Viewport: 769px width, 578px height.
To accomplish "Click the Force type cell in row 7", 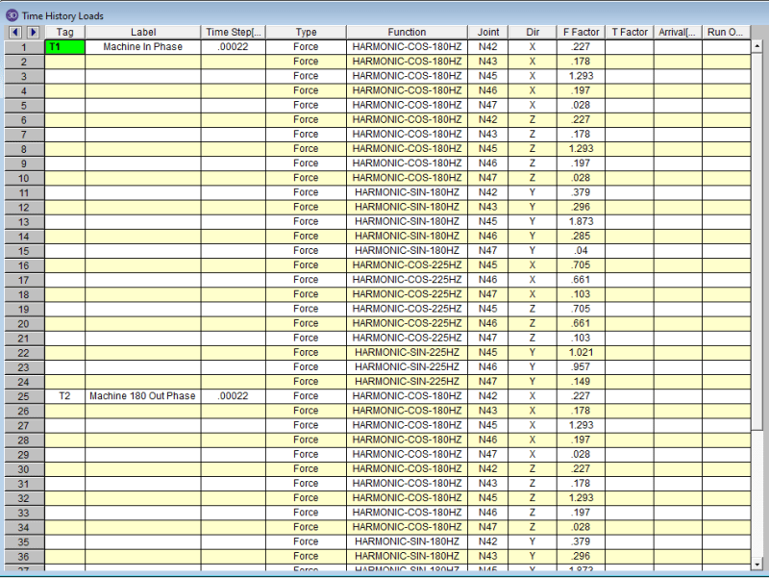I will [x=306, y=134].
